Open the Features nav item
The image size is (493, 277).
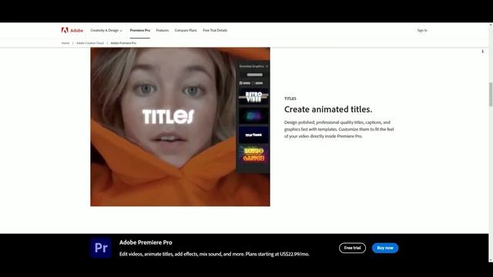coord(163,31)
